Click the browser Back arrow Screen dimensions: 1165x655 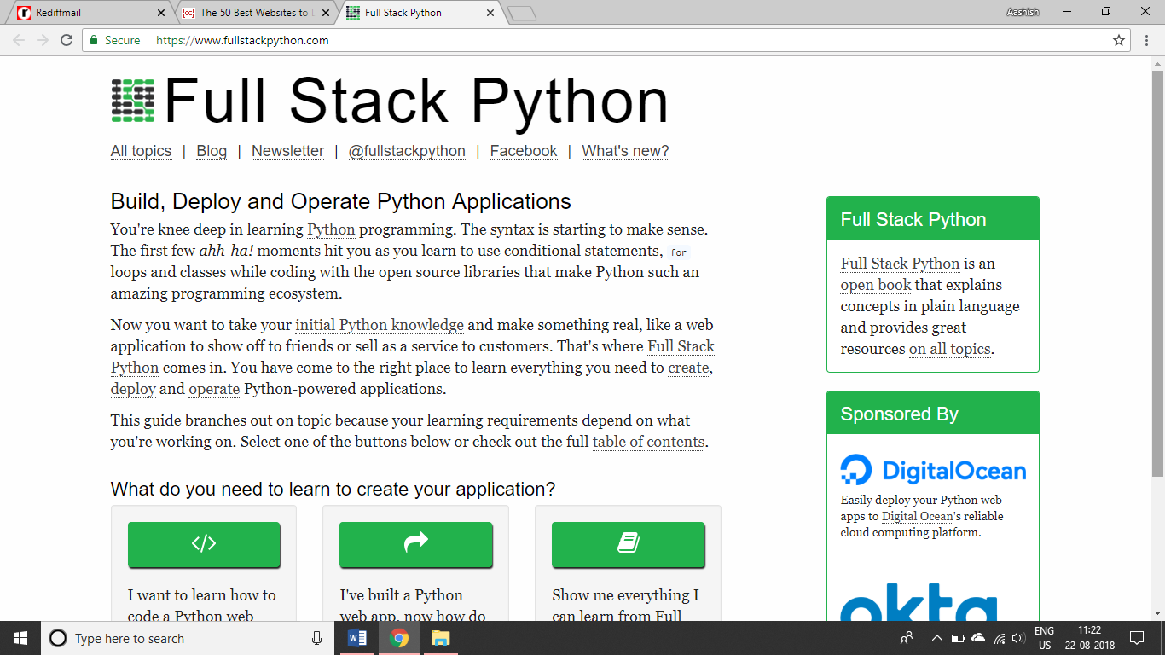(x=19, y=40)
